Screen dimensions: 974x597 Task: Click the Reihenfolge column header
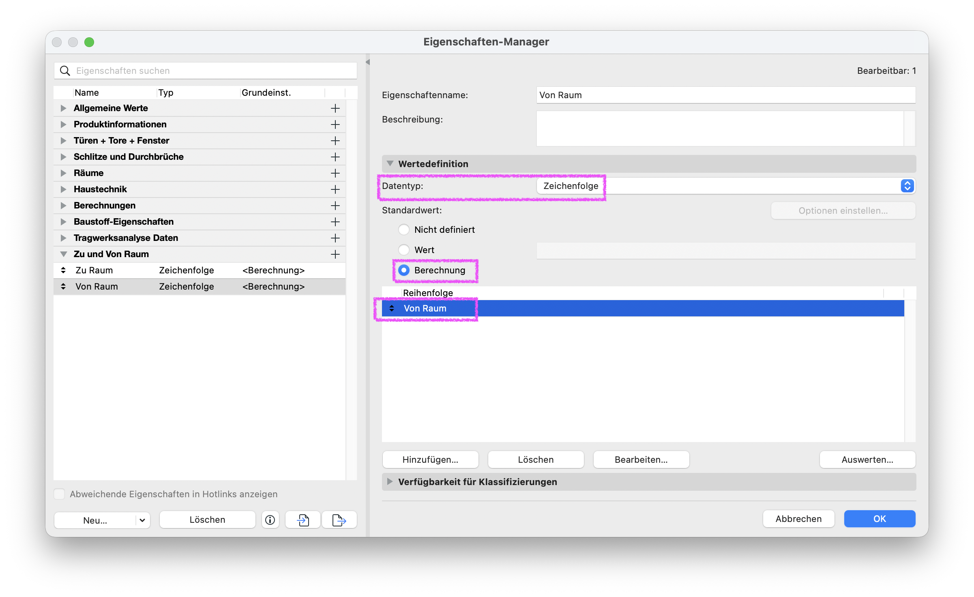[x=643, y=293]
